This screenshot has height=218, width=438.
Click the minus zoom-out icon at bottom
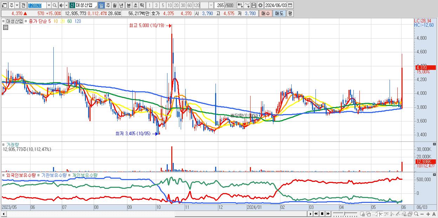pos(422,214)
